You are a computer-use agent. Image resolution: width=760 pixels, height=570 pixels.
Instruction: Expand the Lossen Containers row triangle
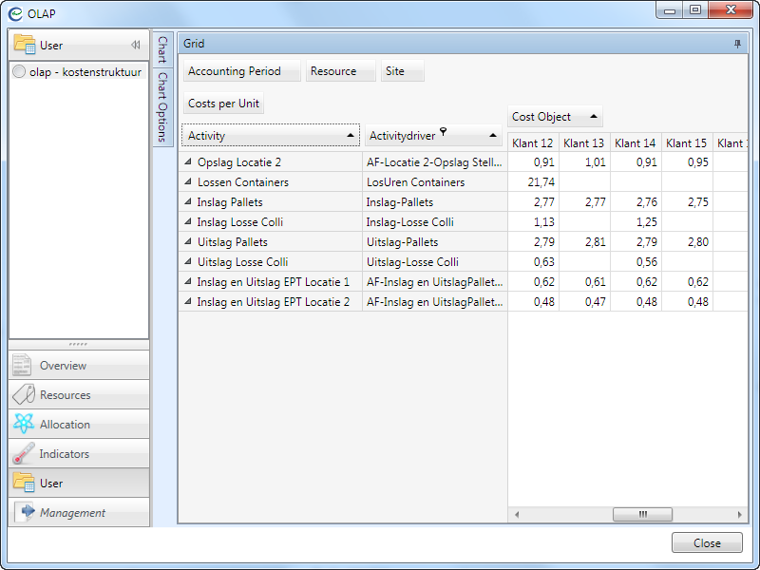pos(188,182)
